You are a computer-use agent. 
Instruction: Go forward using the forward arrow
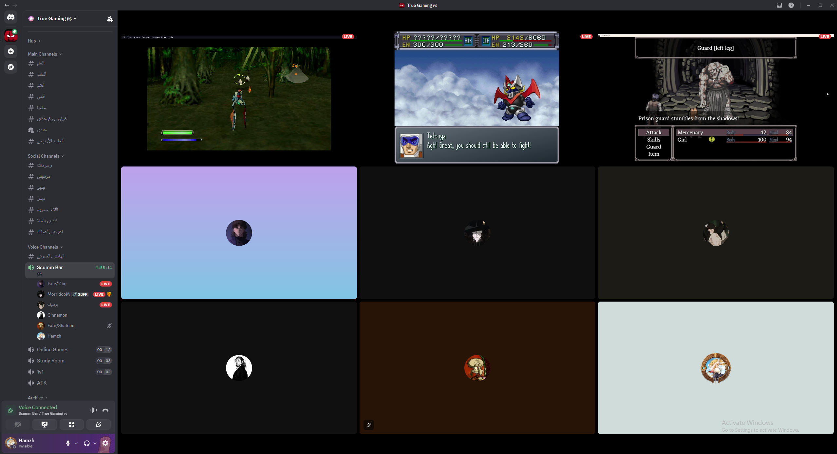click(x=15, y=5)
